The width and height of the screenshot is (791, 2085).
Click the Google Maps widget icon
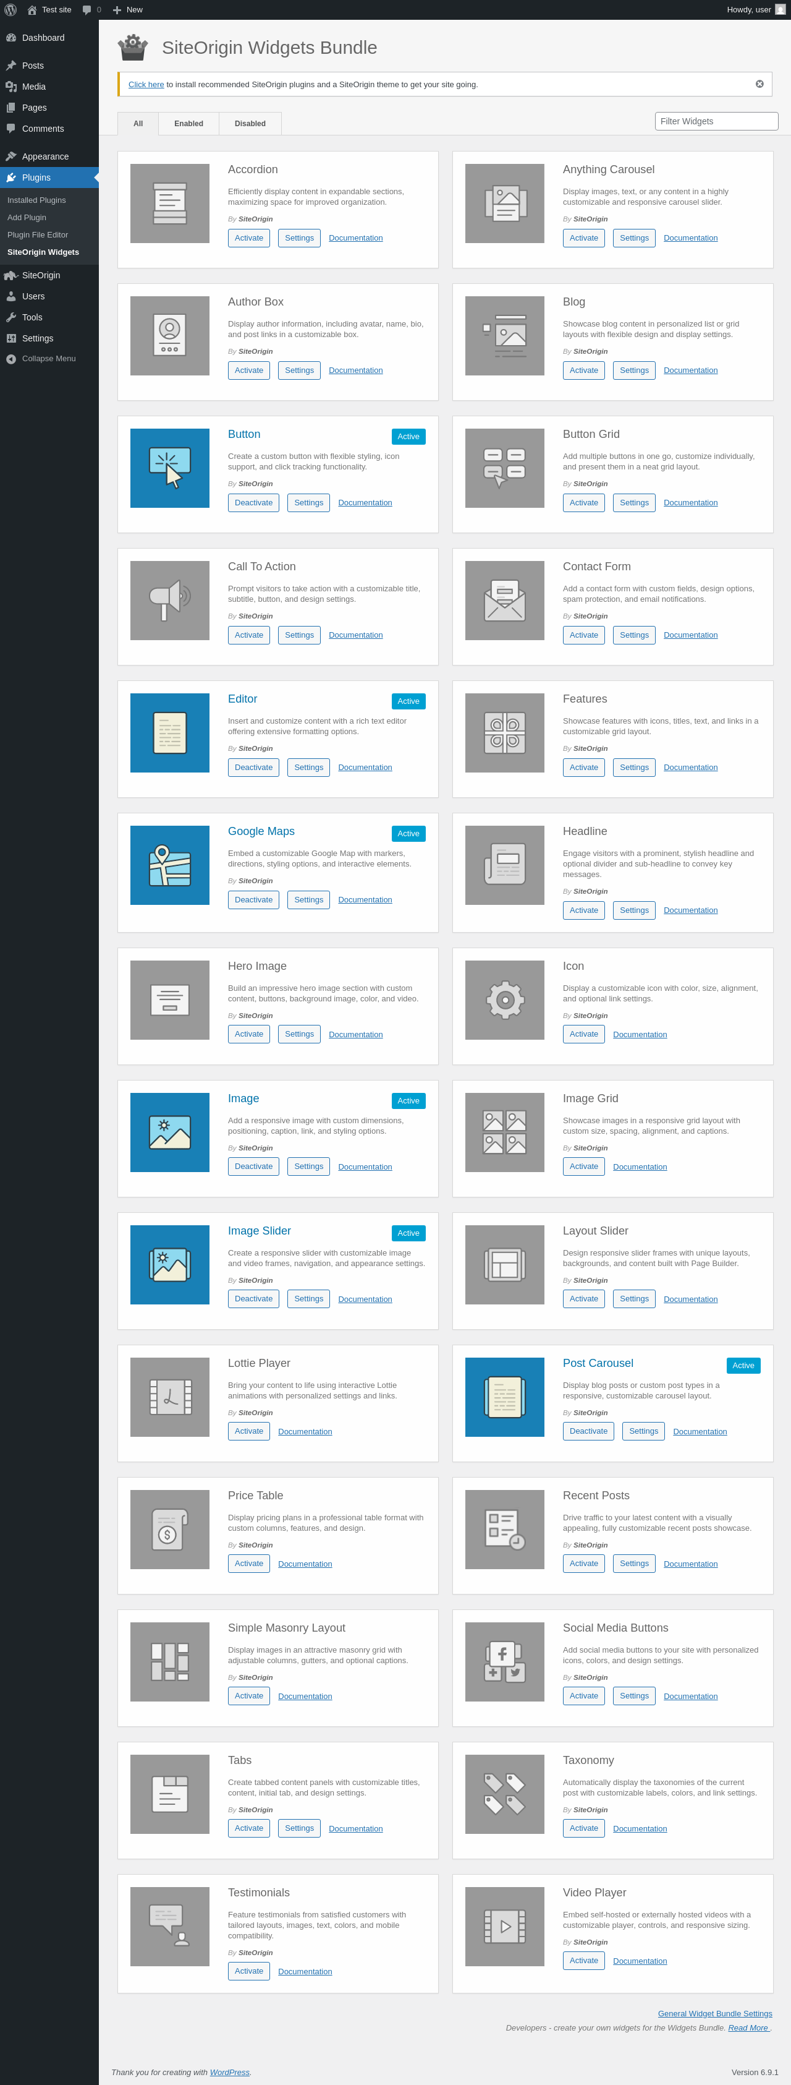pos(170,865)
